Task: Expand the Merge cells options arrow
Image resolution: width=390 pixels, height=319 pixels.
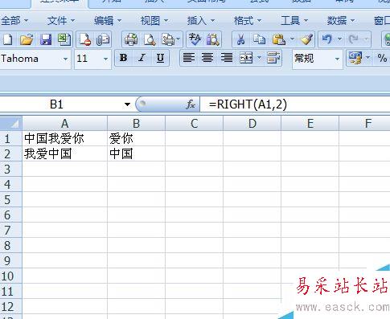Action: [x=259, y=58]
